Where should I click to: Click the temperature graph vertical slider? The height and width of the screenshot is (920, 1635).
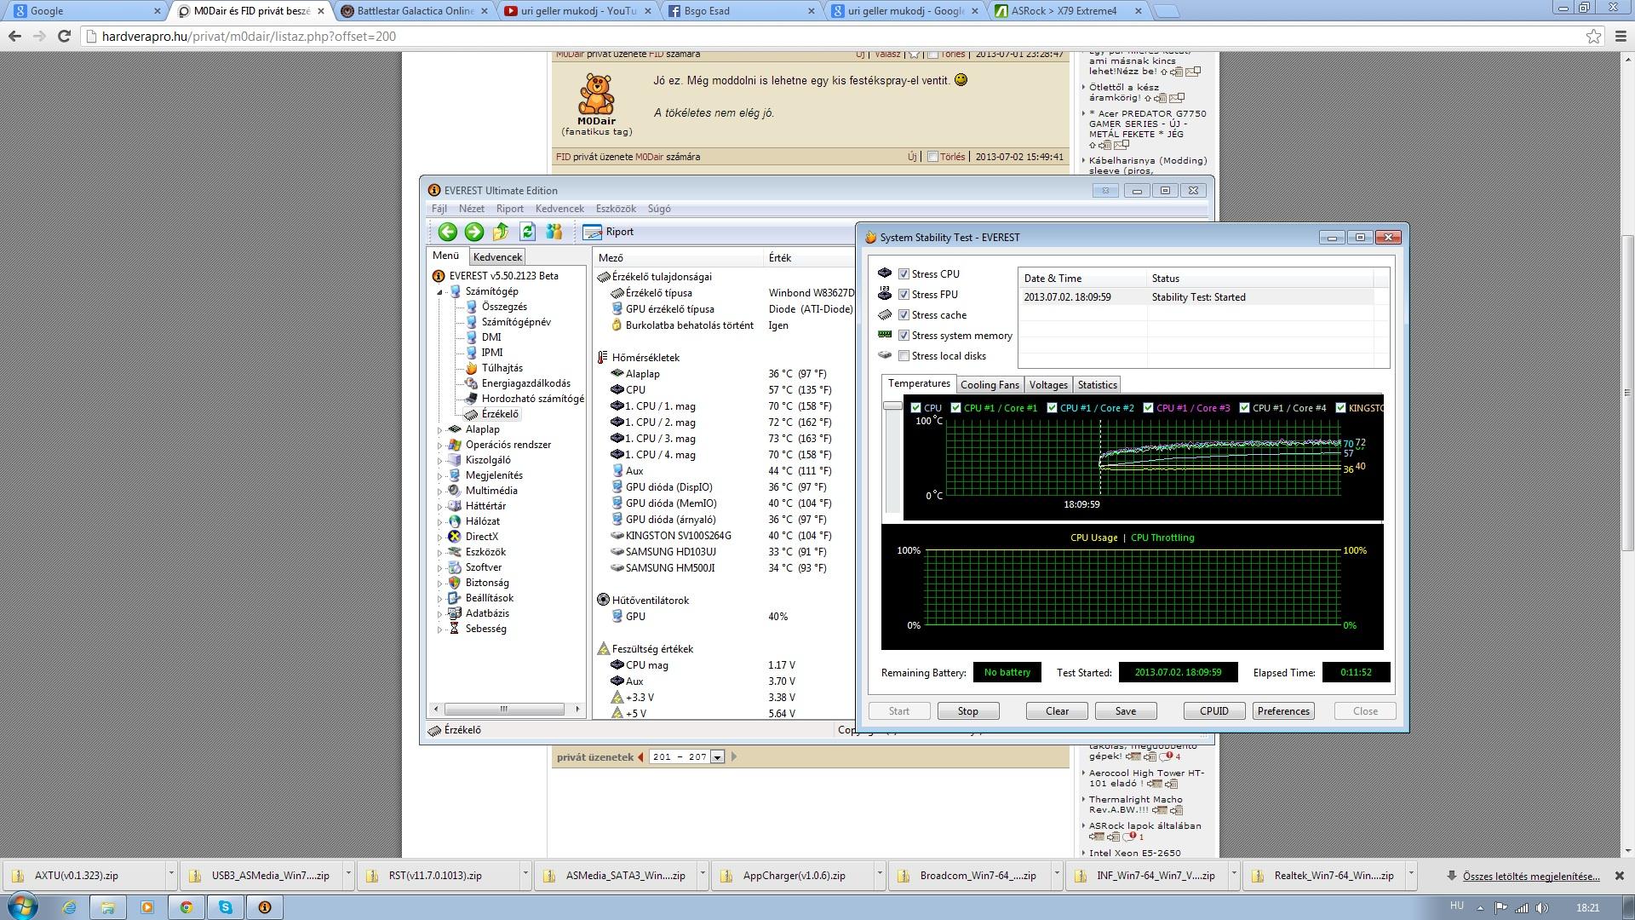click(x=892, y=405)
